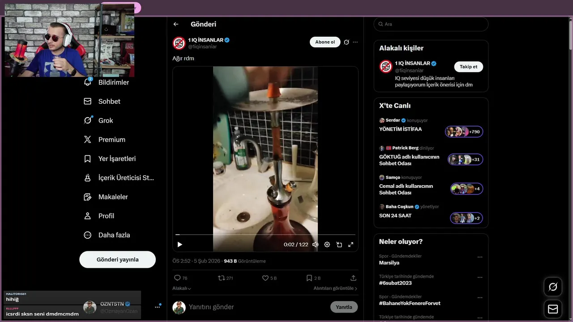Click the 943 B Görüntüleme view count

click(244, 261)
